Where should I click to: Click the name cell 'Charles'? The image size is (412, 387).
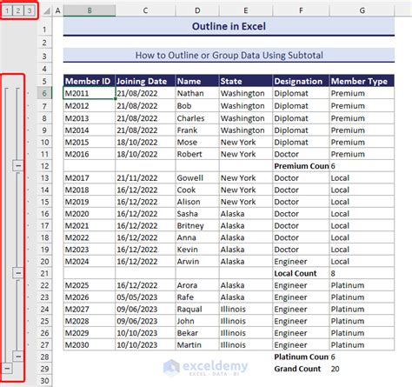pyautogui.click(x=197, y=118)
